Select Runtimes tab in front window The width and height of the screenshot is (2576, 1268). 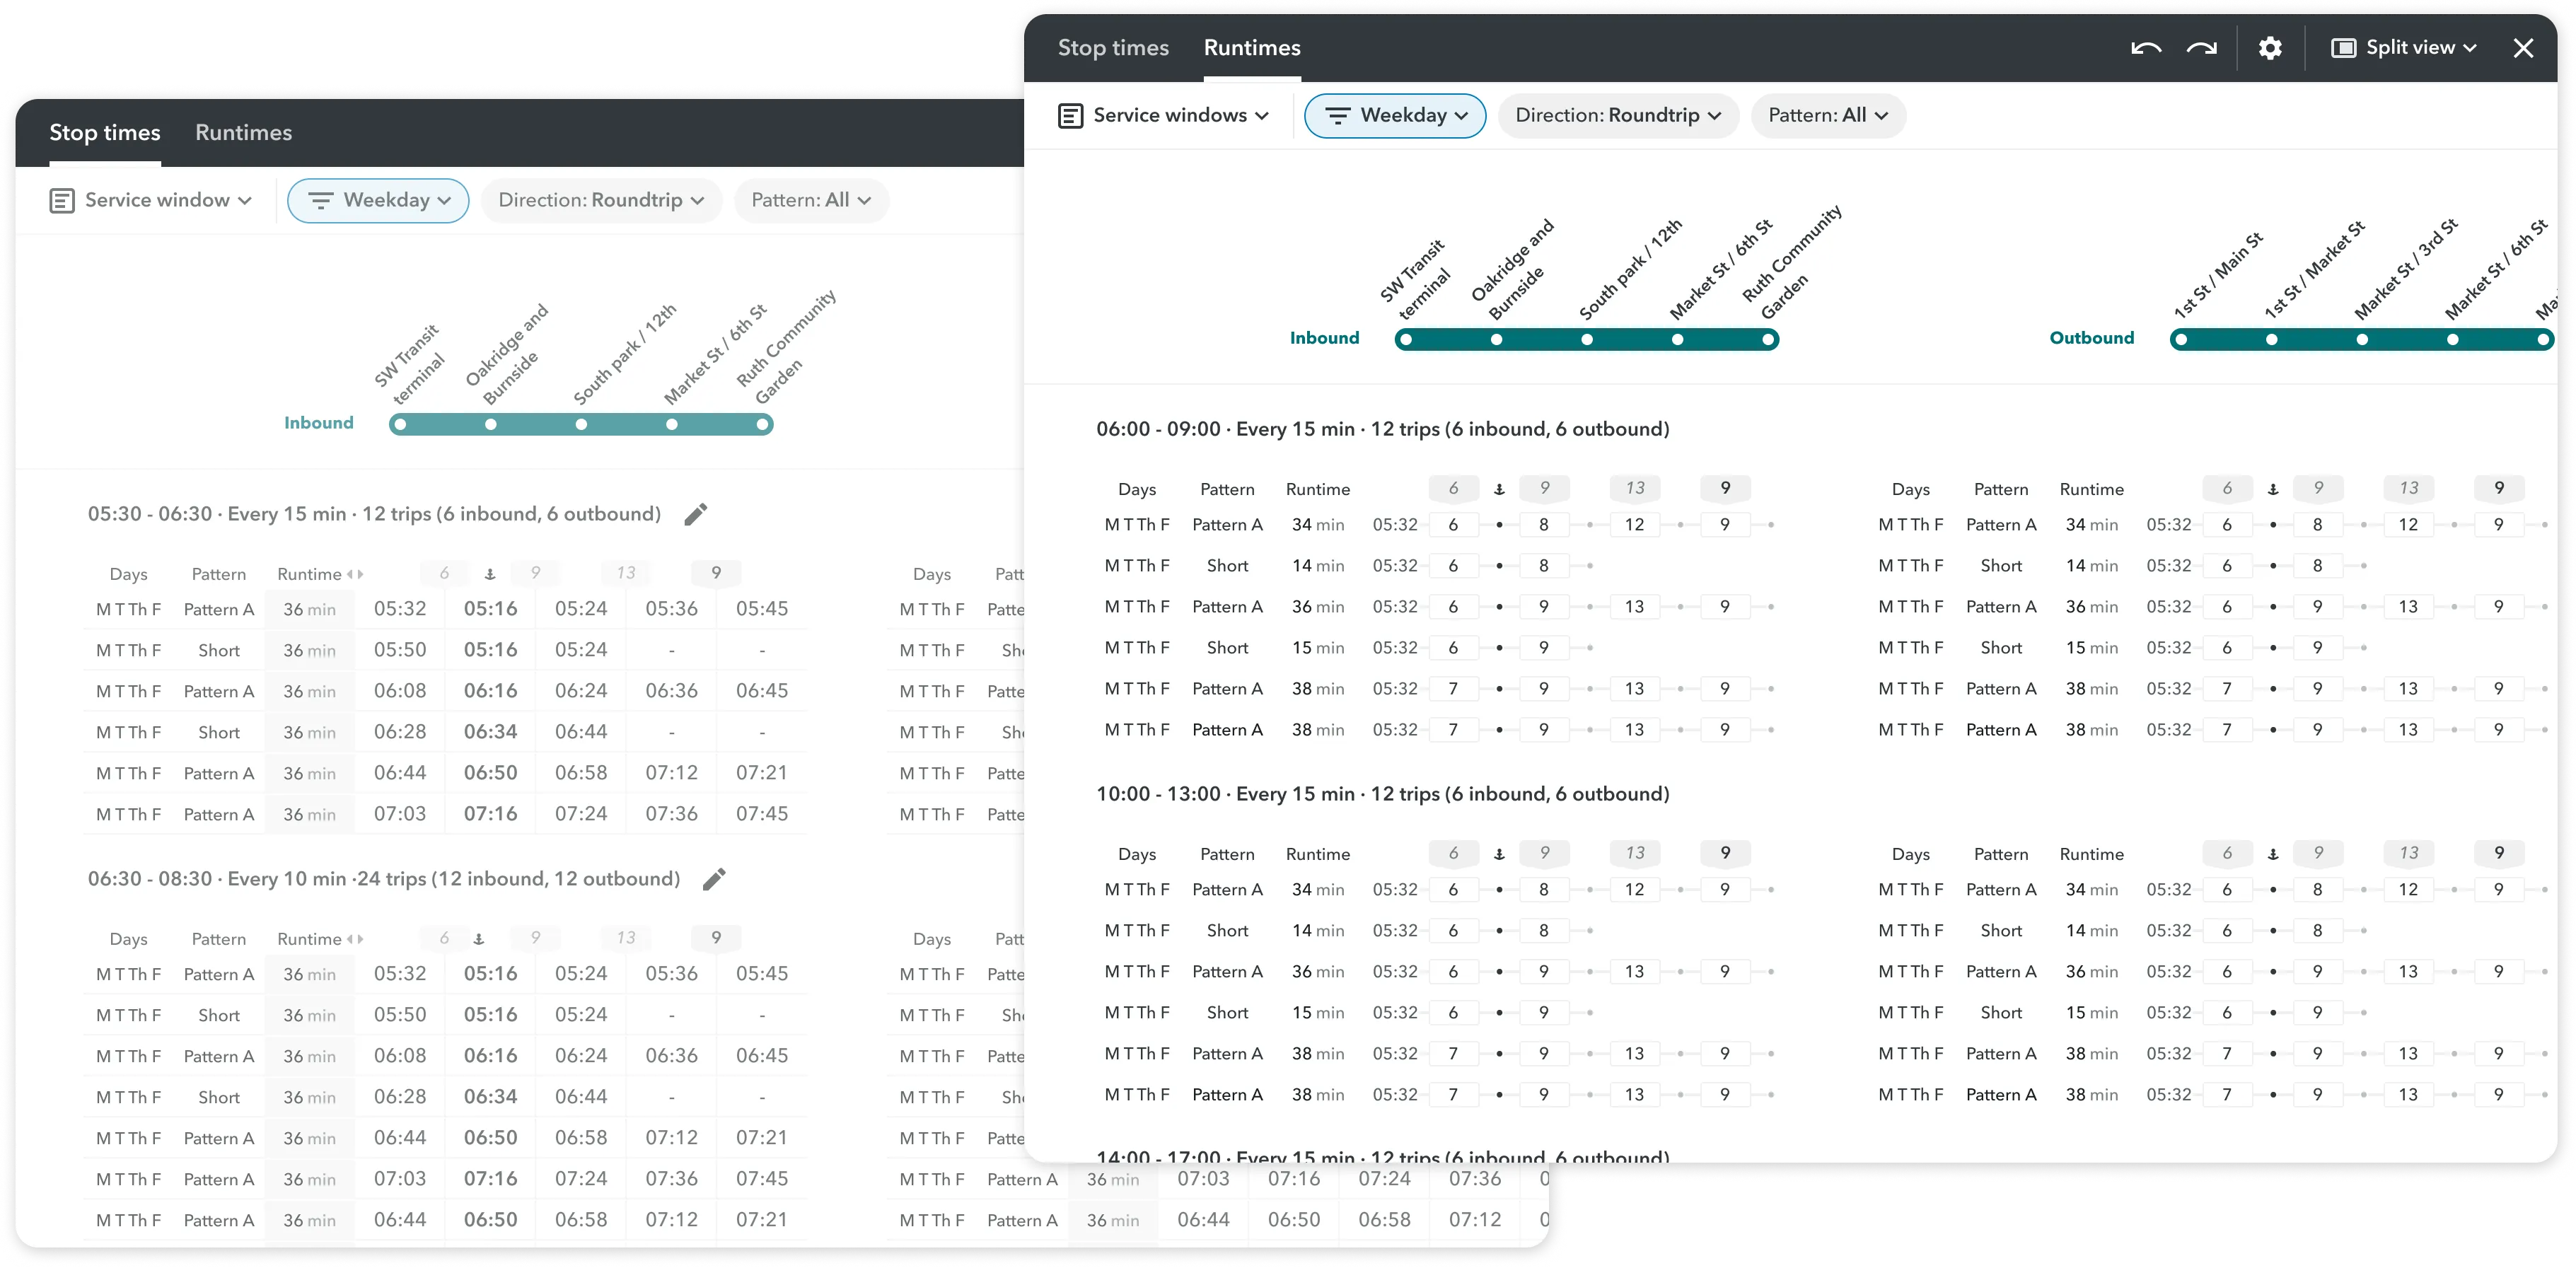click(1252, 48)
